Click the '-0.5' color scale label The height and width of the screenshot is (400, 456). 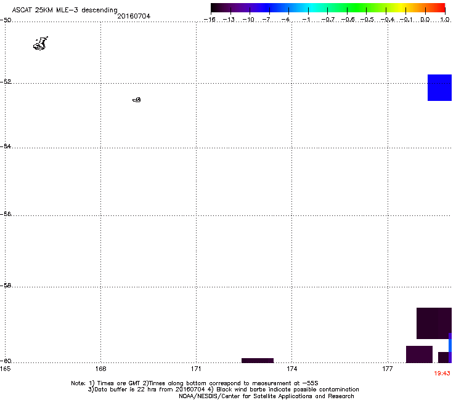367,20
